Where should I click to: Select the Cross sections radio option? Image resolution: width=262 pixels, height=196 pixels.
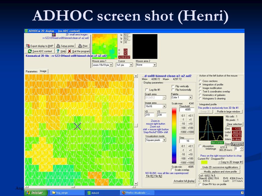coord(200,81)
